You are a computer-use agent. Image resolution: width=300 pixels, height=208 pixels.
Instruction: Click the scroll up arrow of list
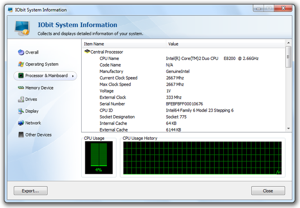pyautogui.click(x=288, y=43)
